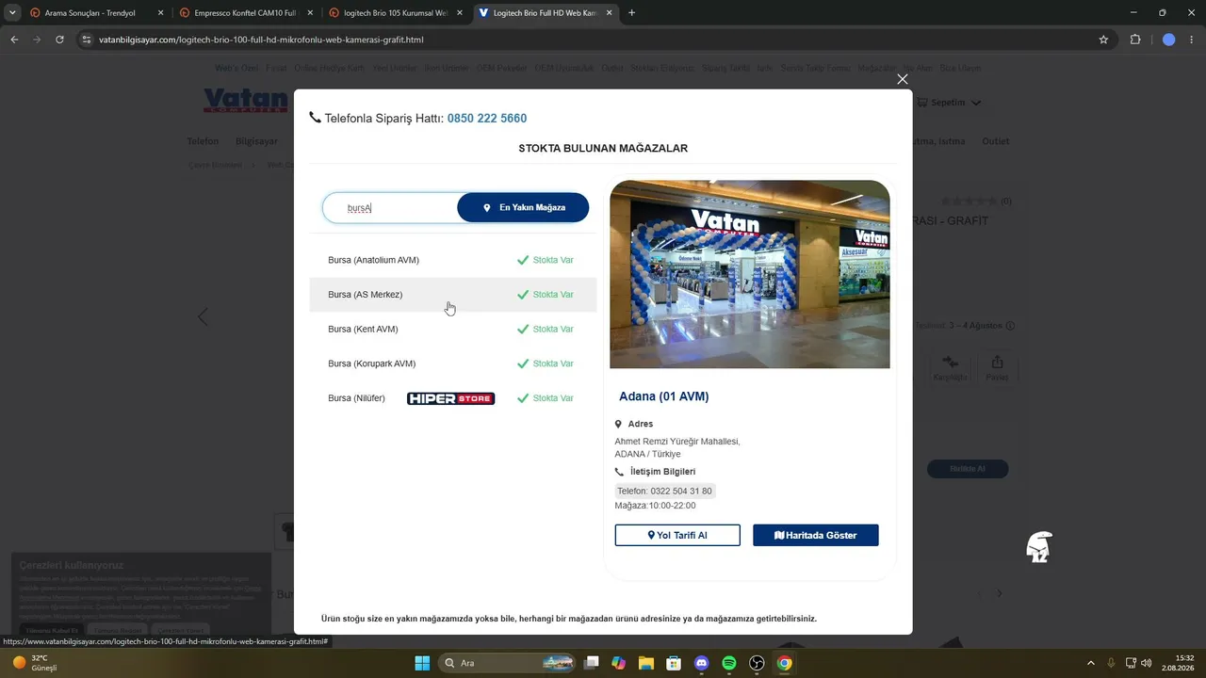Select the Bursa (Korupark AVM) store row

453,363
